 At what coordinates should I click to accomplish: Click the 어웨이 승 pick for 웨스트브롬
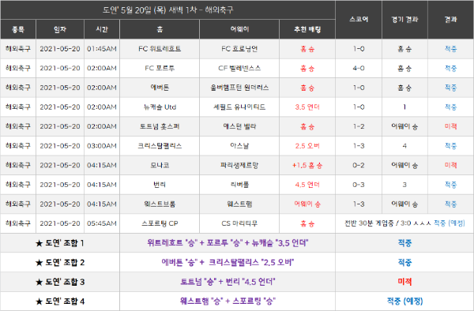click(307, 204)
